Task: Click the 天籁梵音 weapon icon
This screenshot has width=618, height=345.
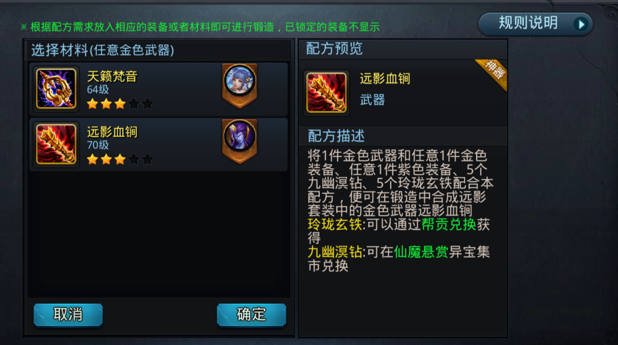Action: tap(56, 88)
